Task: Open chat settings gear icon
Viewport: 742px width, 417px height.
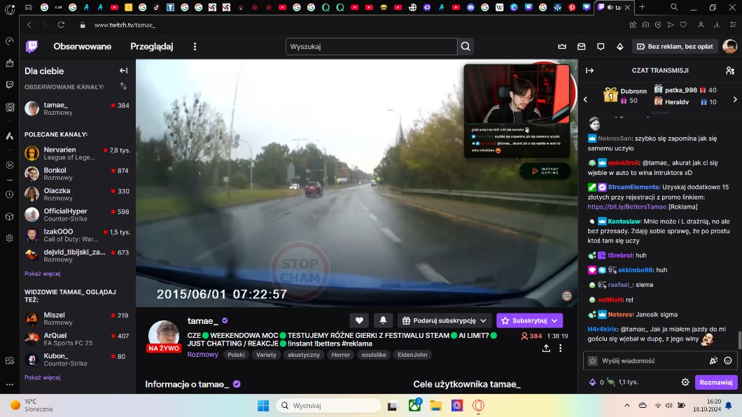Action: 685,382
